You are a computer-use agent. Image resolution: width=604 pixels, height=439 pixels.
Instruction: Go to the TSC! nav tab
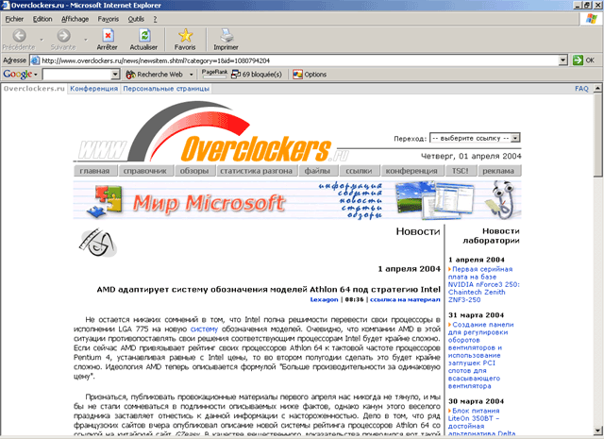pos(461,171)
